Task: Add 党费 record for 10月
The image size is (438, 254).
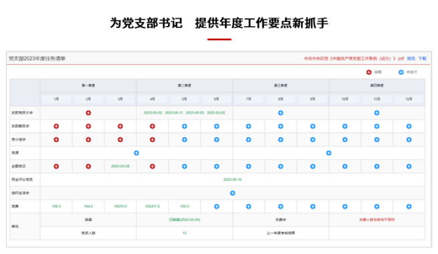Action: [x=345, y=207]
